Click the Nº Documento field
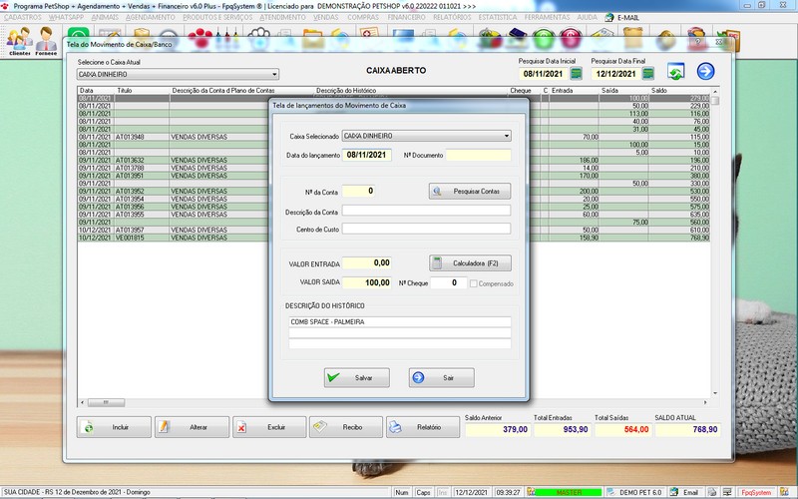The width and height of the screenshot is (798, 499). click(479, 155)
